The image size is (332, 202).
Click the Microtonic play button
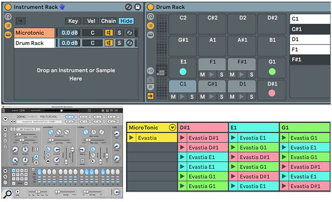pyautogui.click(x=18, y=191)
